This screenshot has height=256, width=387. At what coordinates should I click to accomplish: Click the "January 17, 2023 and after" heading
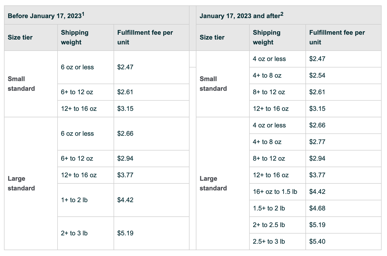click(239, 16)
